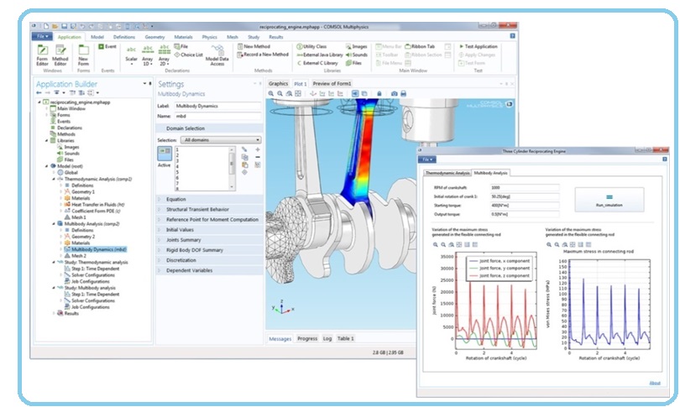Open the Graphics tab

[278, 83]
